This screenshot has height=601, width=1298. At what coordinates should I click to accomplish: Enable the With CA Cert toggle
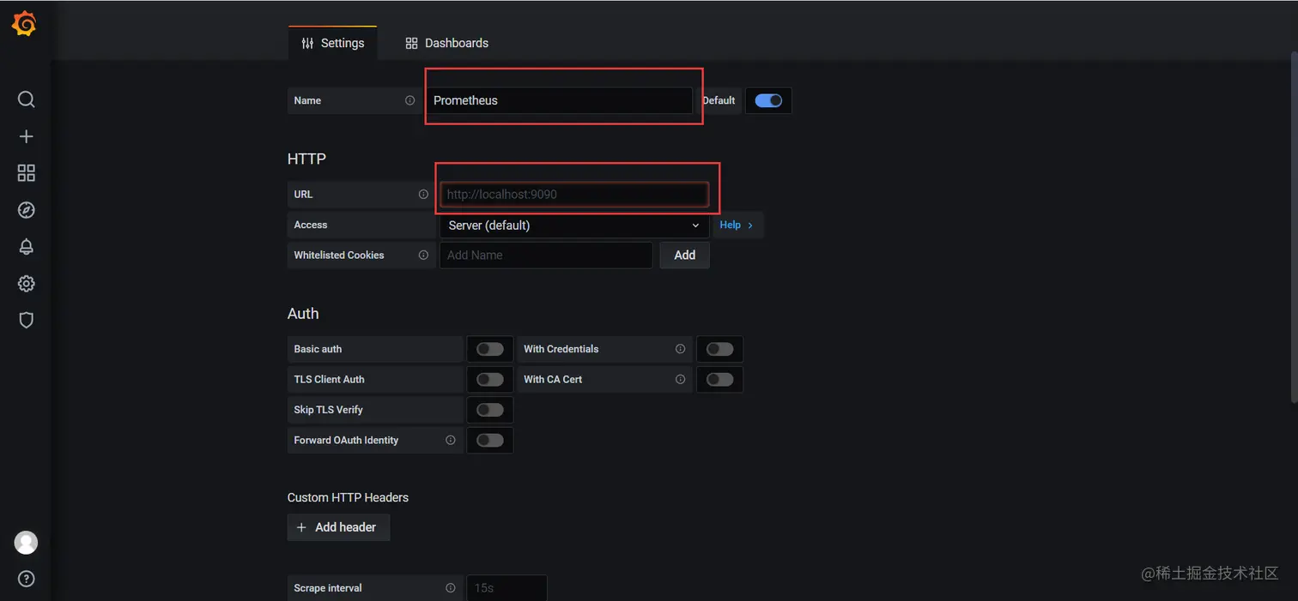720,380
